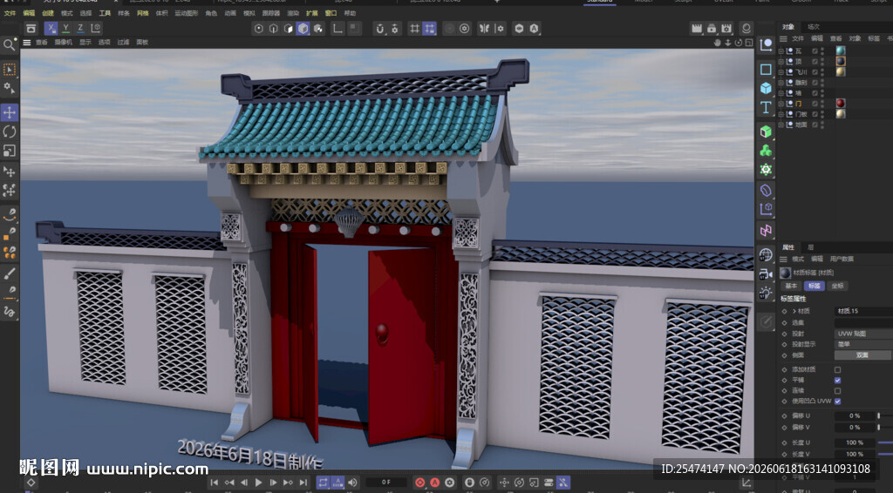Image resolution: width=893 pixels, height=493 pixels.
Task: Open viewport 摄像机 menu
Action: [x=62, y=43]
